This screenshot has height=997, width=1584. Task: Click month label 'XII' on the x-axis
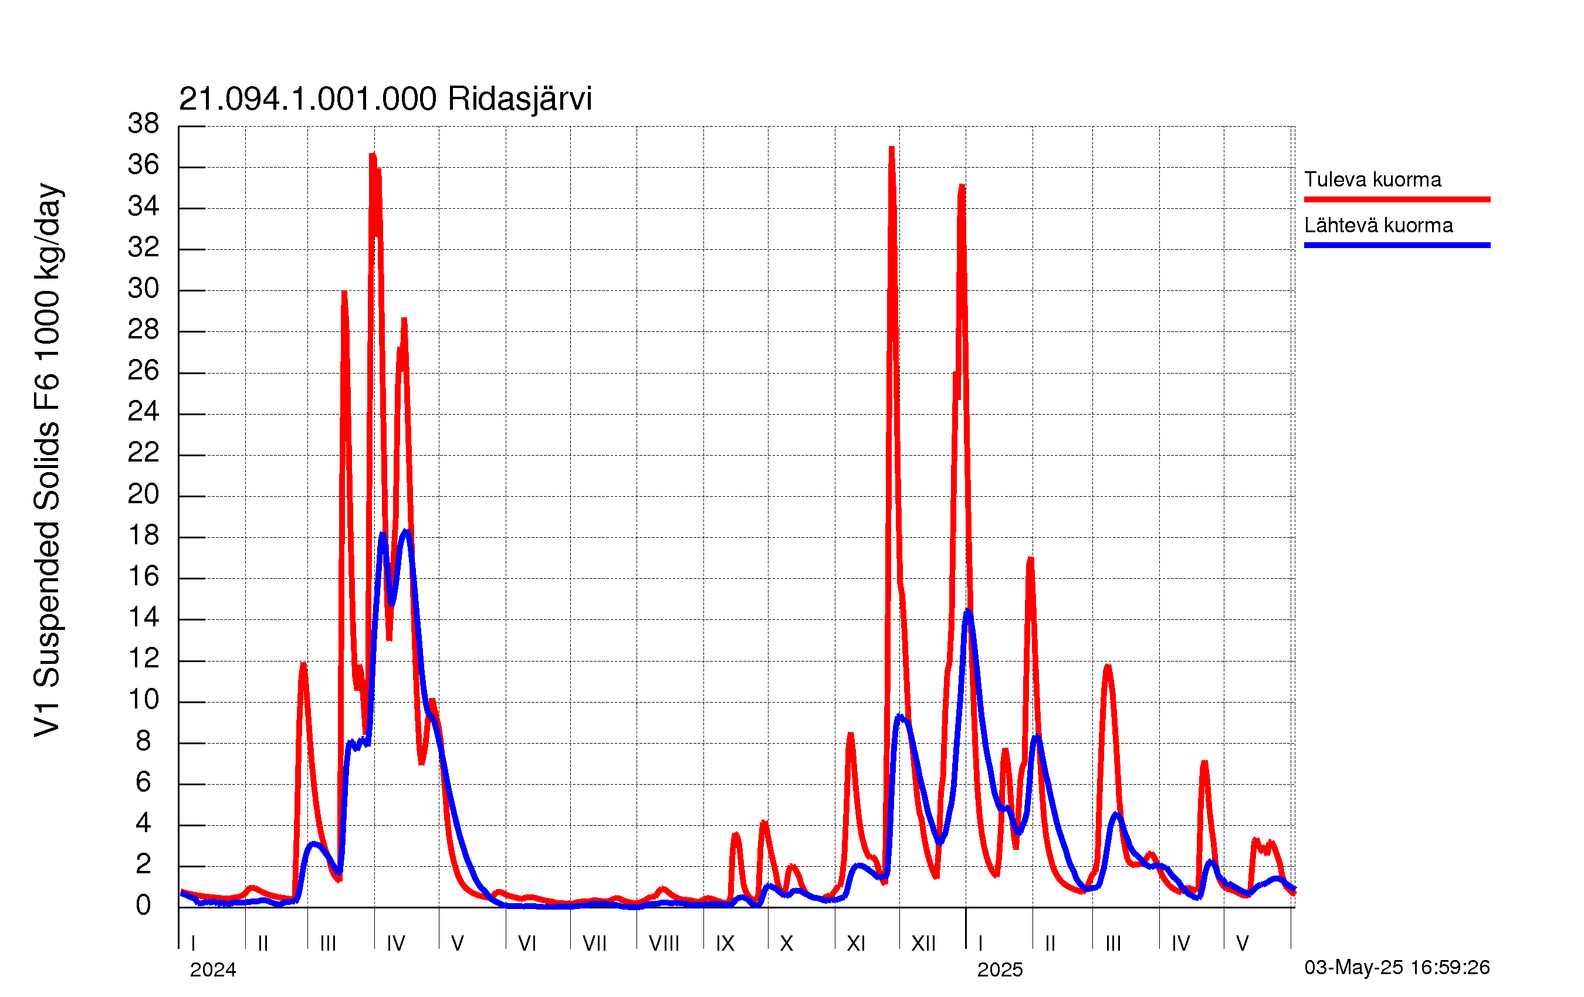click(x=923, y=944)
